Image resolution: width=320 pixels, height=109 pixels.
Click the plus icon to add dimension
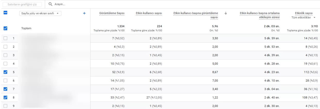84,13
